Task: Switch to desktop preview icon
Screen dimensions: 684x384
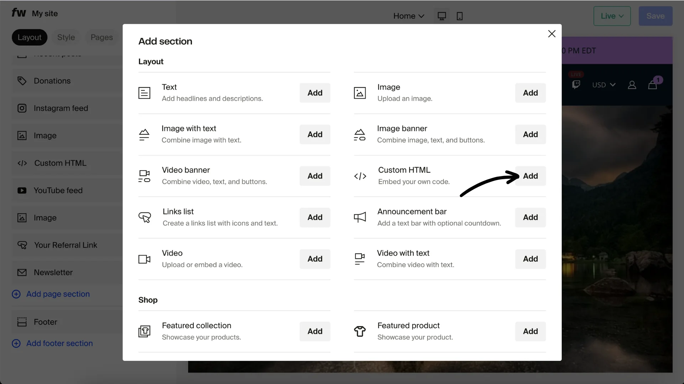Action: 442,16
